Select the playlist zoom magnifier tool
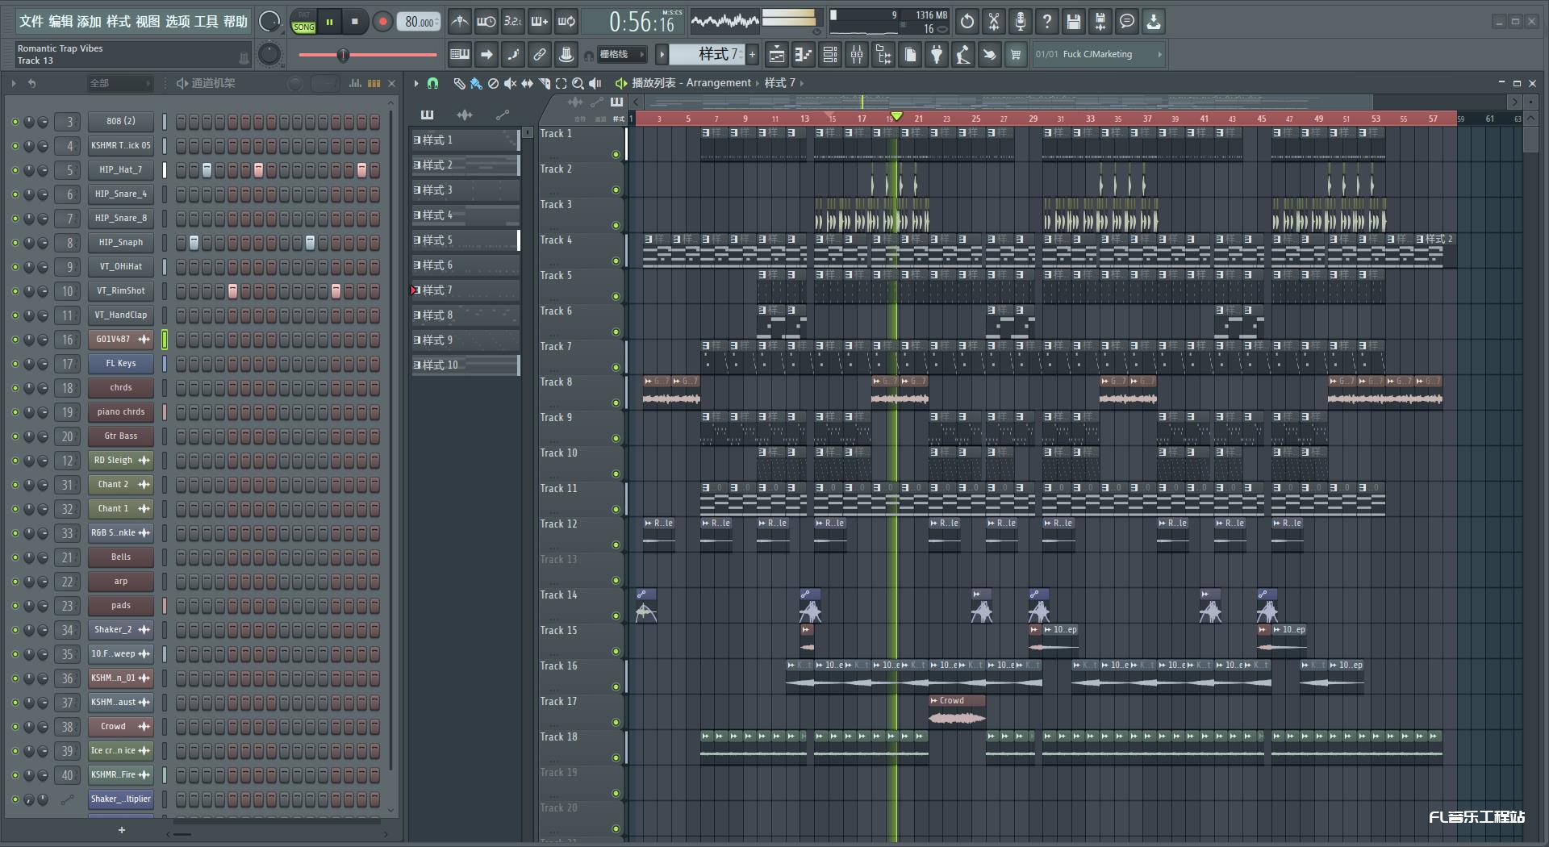The image size is (1549, 847). point(578,83)
